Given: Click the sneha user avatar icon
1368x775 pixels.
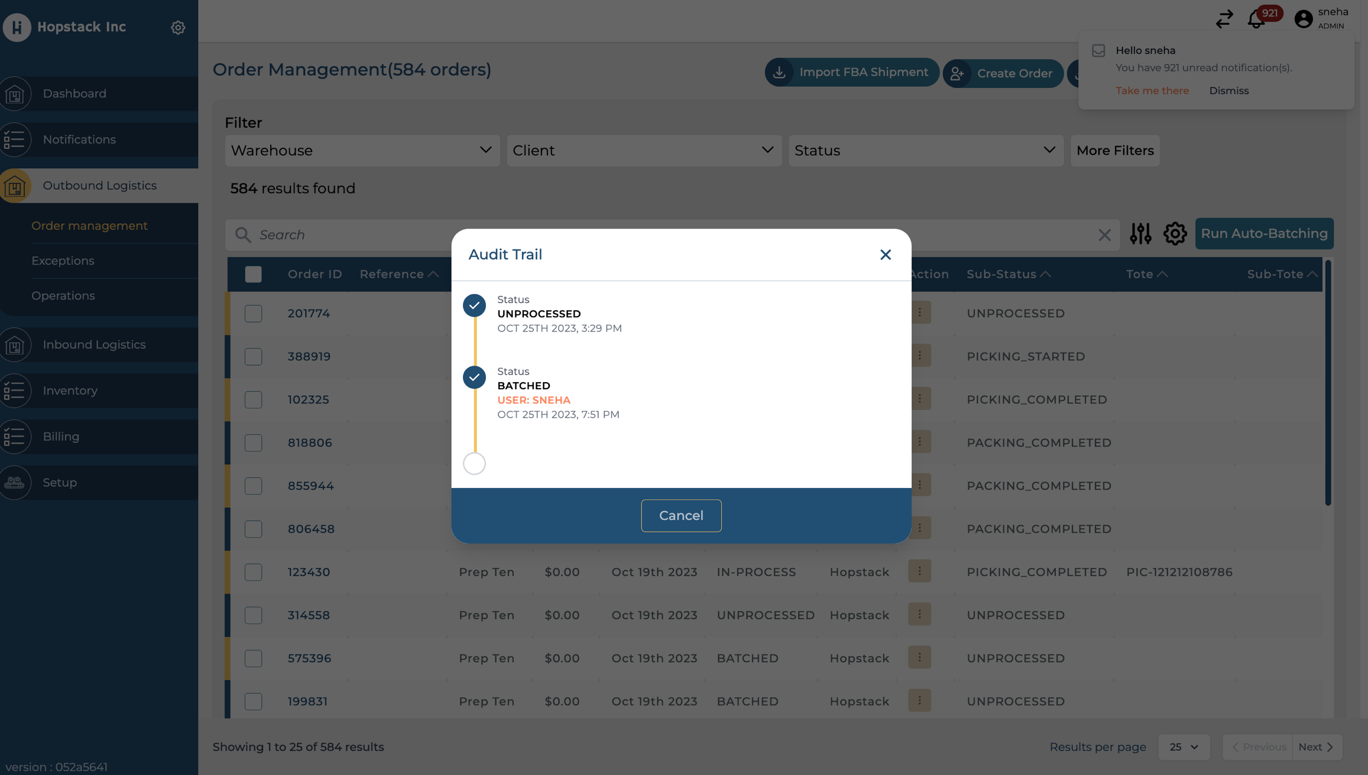Looking at the screenshot, I should (1303, 19).
